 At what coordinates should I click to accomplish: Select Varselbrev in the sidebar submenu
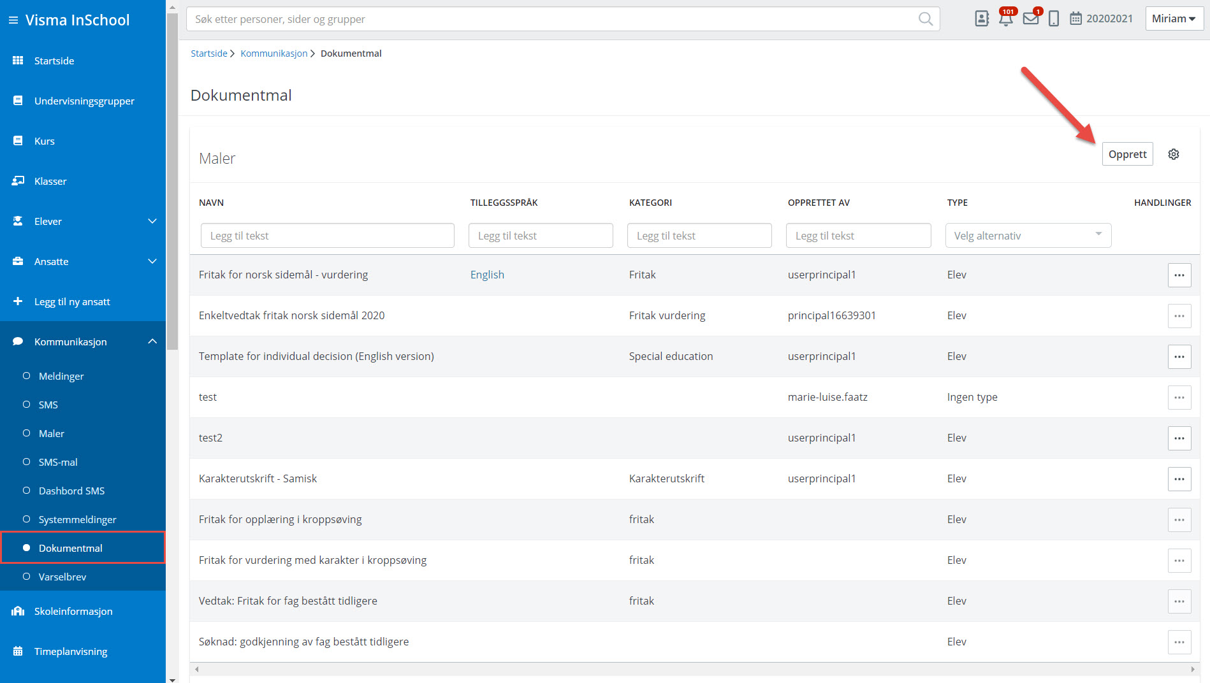pos(62,577)
